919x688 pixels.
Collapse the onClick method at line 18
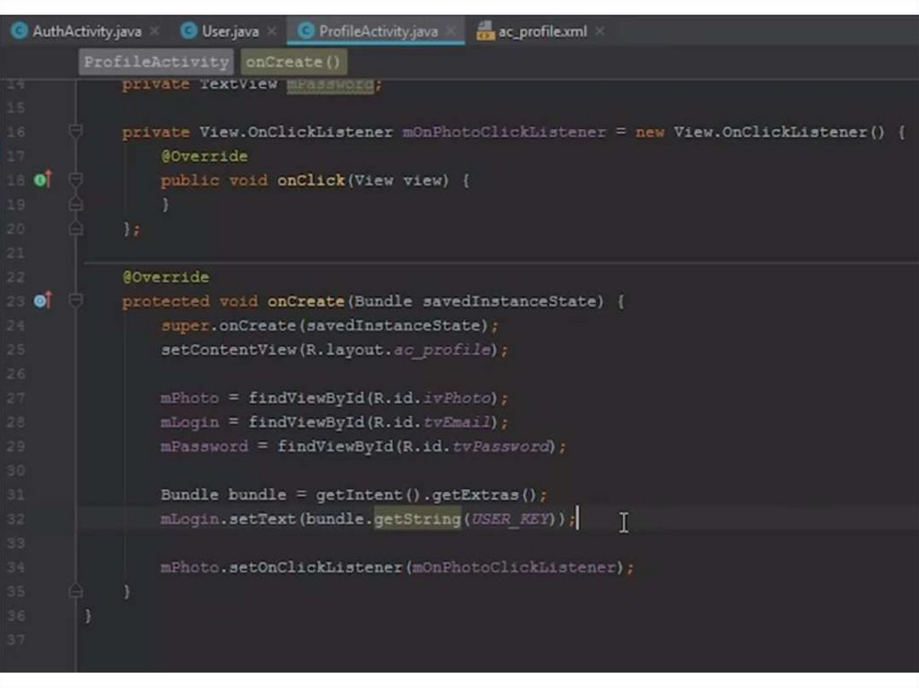click(75, 179)
